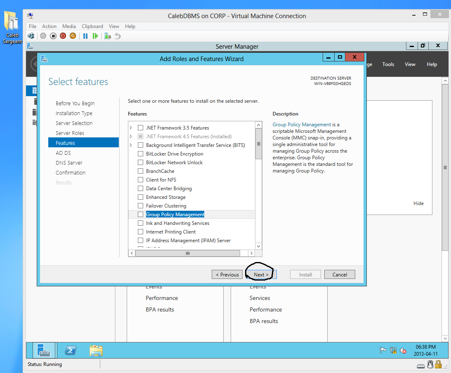This screenshot has width=451, height=373.
Task: Check Enhanced Storage checkbox
Action: [140, 197]
